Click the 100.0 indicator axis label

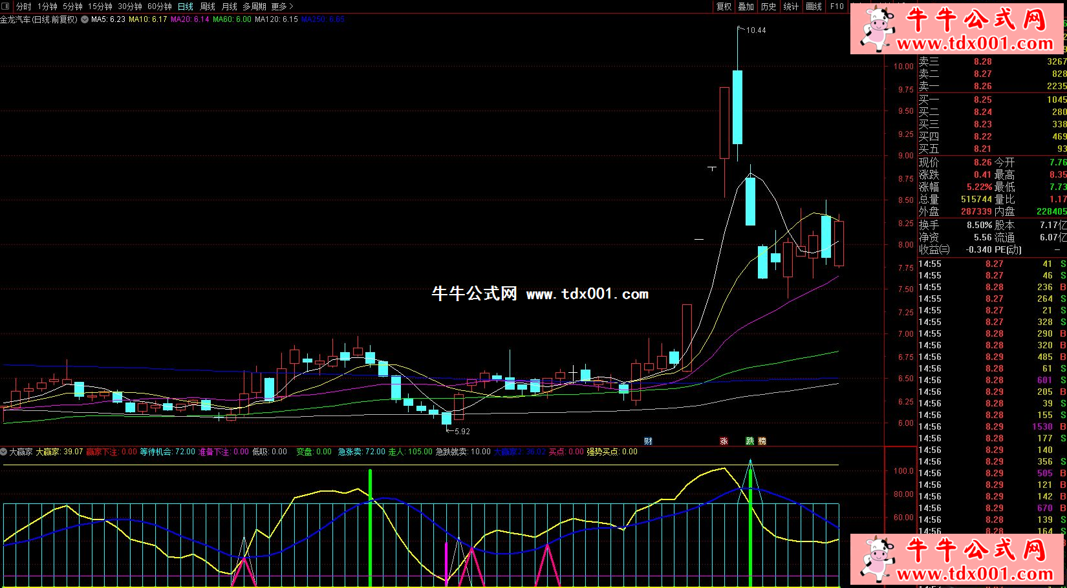coord(903,471)
